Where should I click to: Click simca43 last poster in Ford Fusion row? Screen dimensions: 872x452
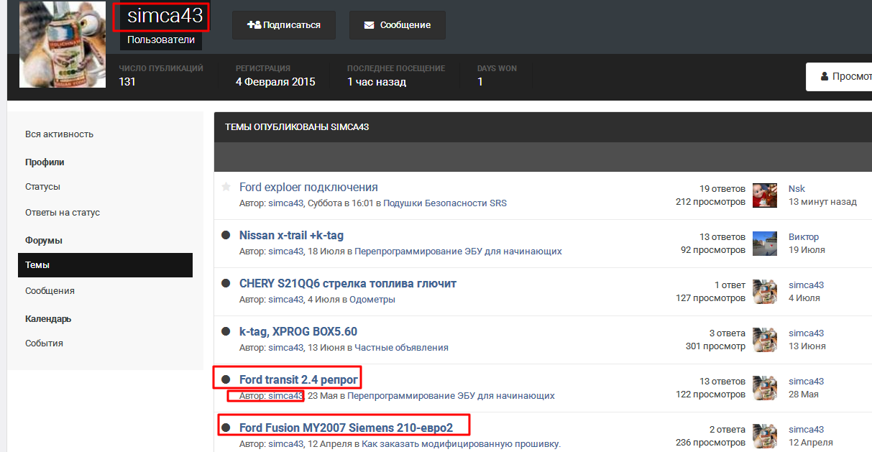coord(806,430)
